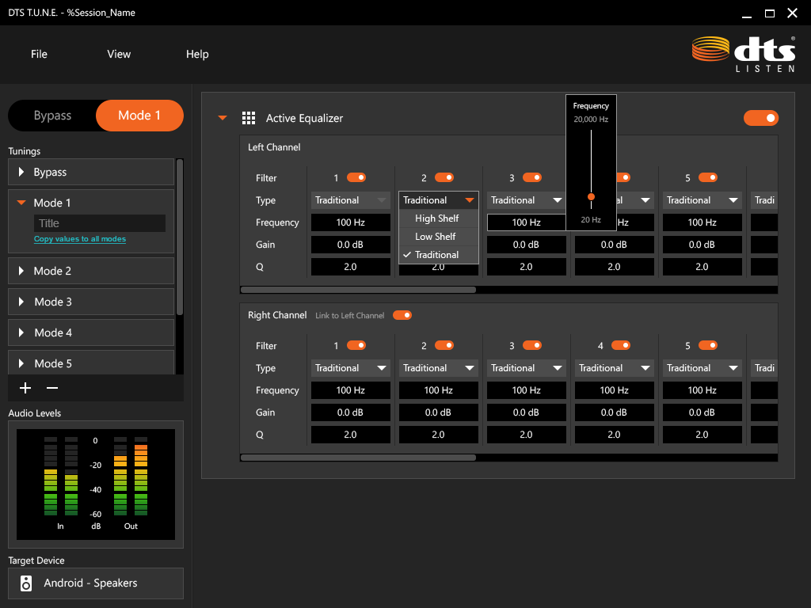Select High Shelf filter type

tap(439, 218)
